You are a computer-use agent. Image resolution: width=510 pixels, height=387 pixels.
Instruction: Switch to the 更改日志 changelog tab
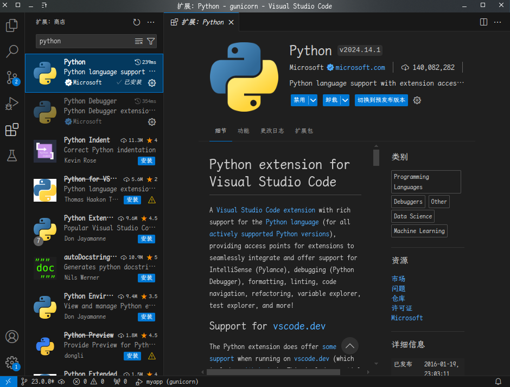pyautogui.click(x=272, y=131)
